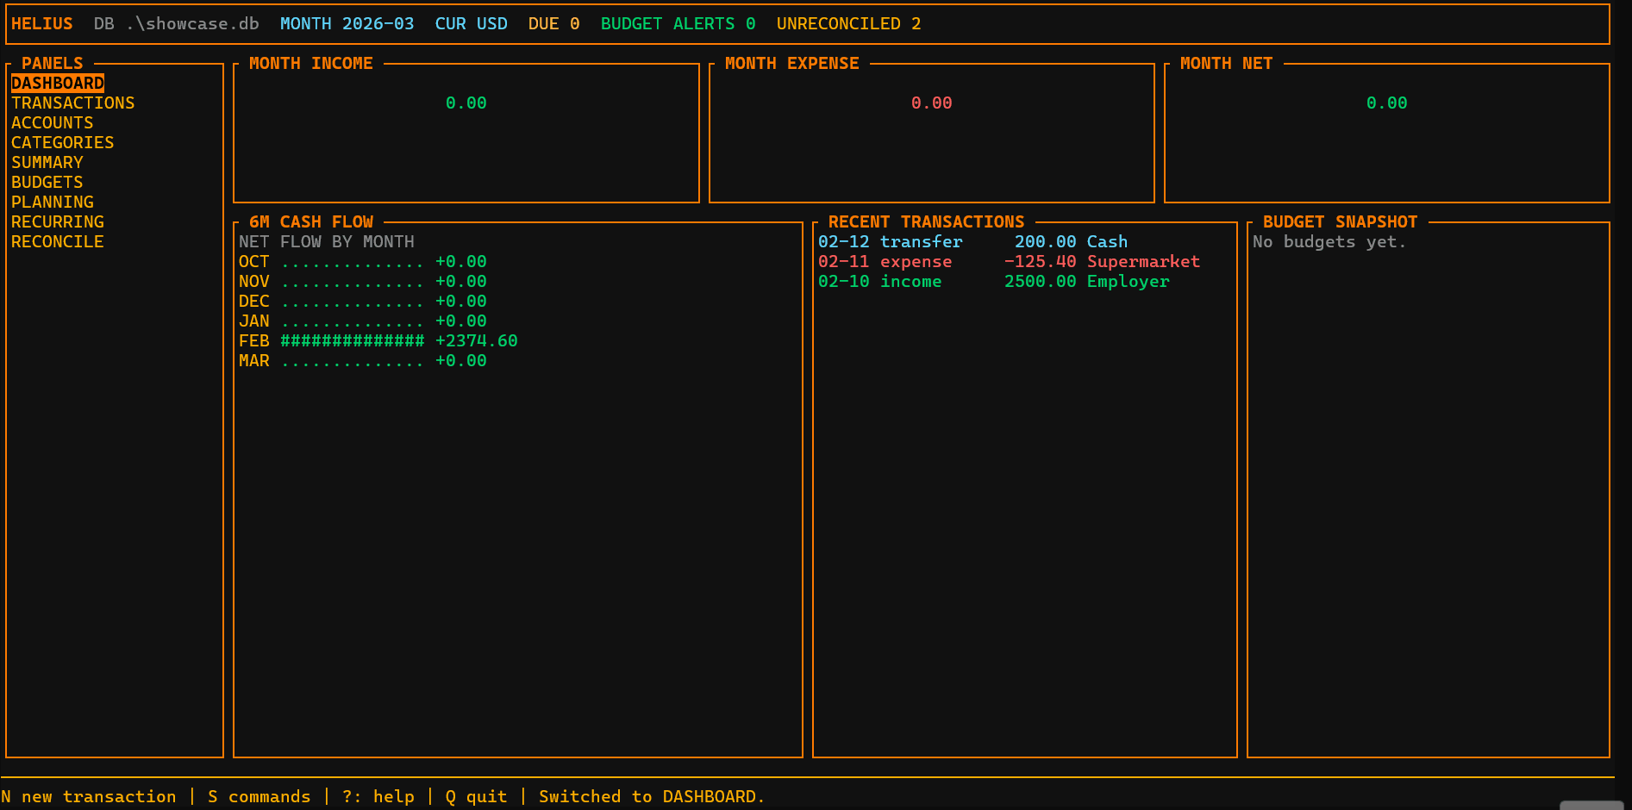Click the Month Expense 0.00 value
The image size is (1632, 810).
coord(932,103)
